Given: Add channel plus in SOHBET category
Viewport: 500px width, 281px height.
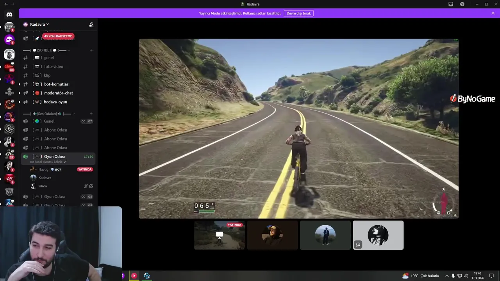Looking at the screenshot, I should [91, 50].
